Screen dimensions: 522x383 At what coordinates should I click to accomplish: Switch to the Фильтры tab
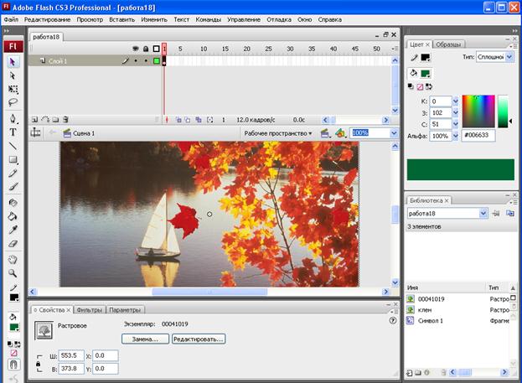89,309
